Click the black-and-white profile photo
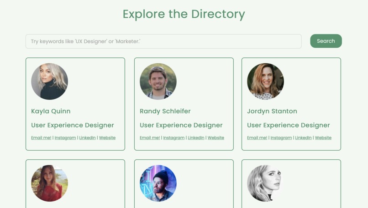The width and height of the screenshot is (368, 208). pos(265,183)
